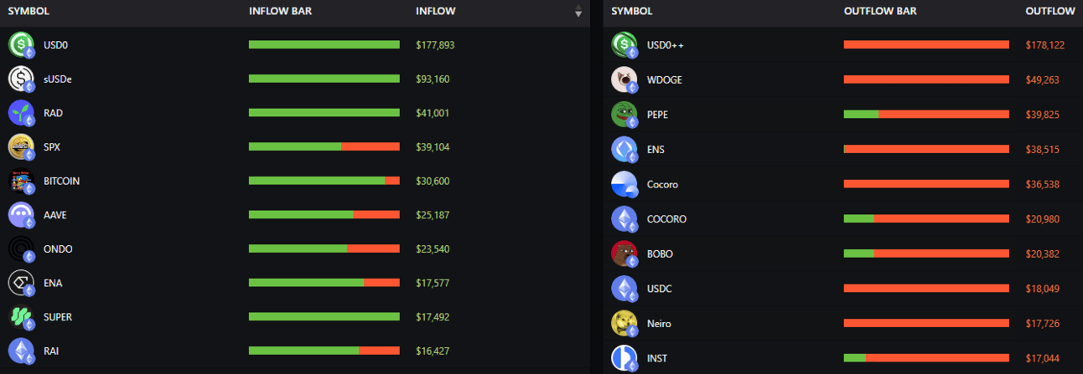The image size is (1083, 374).
Task: Click the USD0++ token icon
Action: pyautogui.click(x=624, y=44)
